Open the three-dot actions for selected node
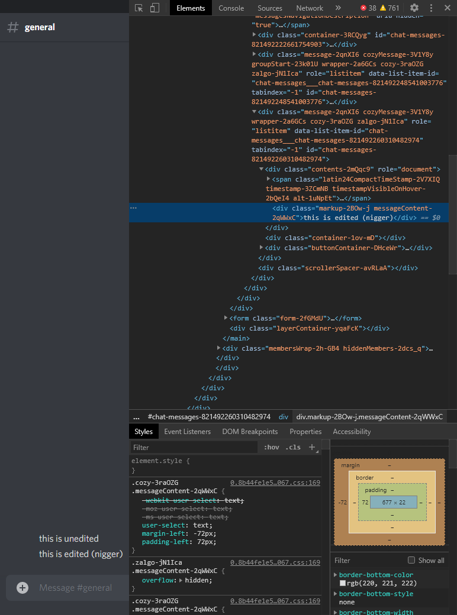This screenshot has width=457, height=615. click(133, 208)
